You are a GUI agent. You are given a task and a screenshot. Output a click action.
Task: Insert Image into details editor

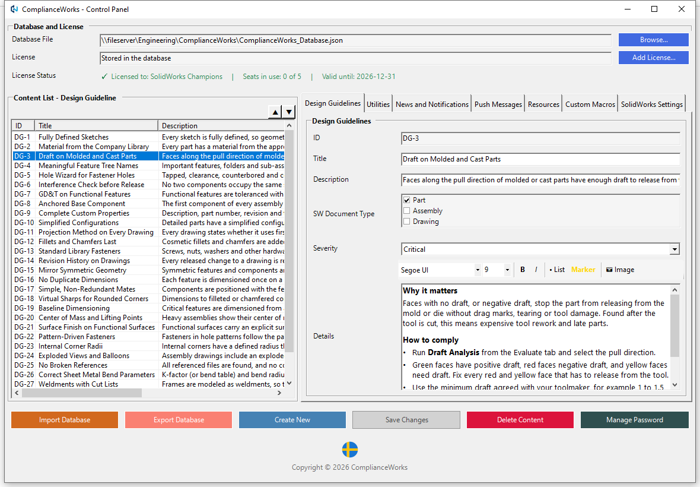(x=620, y=270)
